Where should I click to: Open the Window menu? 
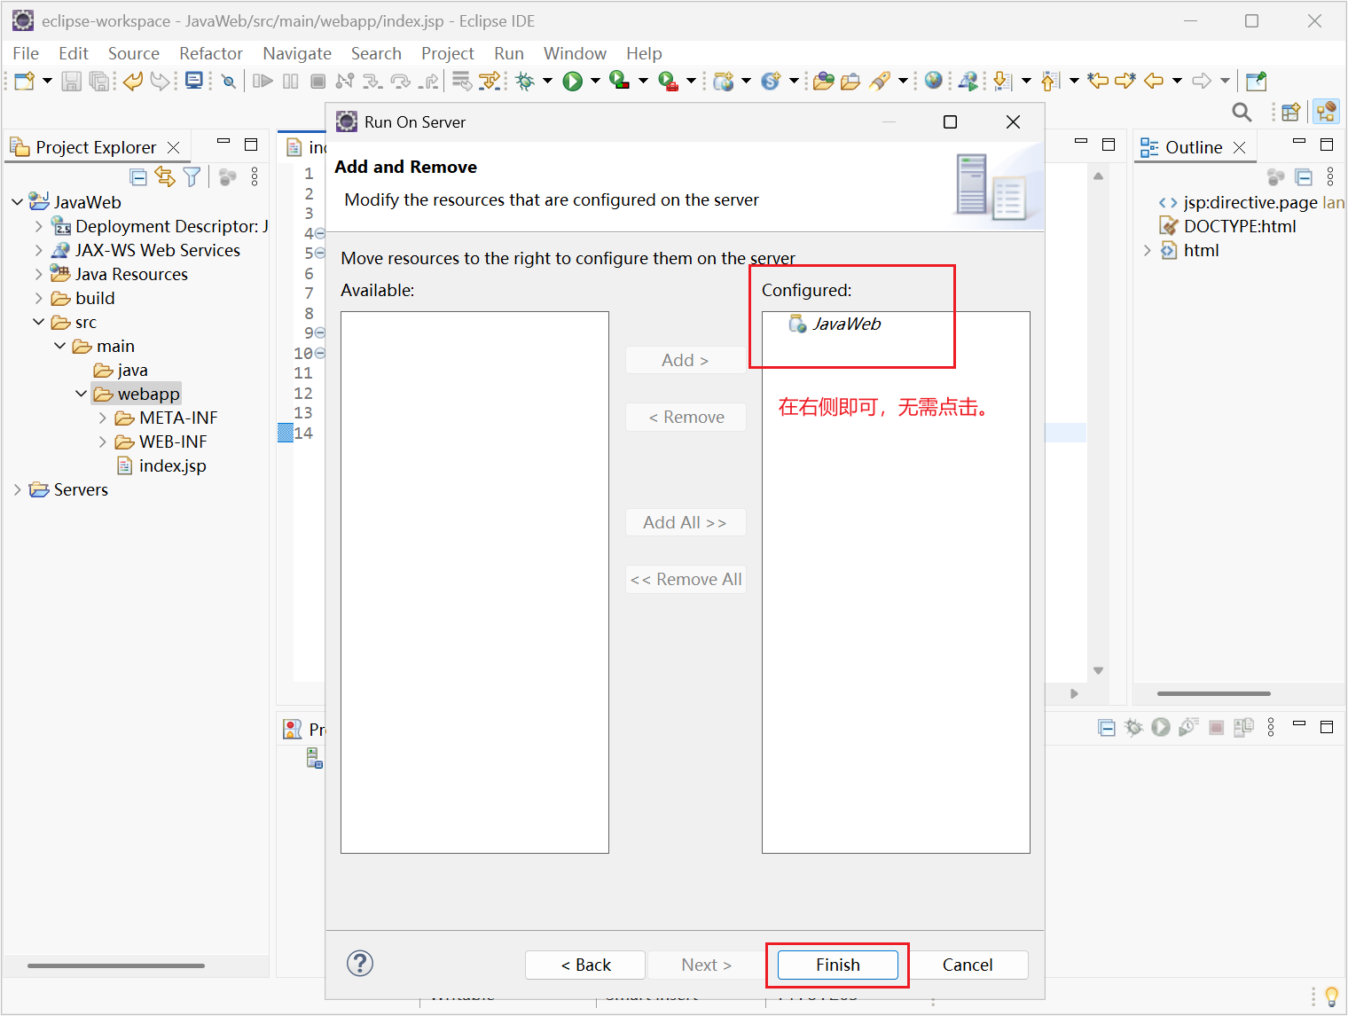pos(575,53)
